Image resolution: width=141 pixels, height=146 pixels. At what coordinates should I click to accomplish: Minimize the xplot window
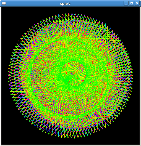tap(126, 3)
